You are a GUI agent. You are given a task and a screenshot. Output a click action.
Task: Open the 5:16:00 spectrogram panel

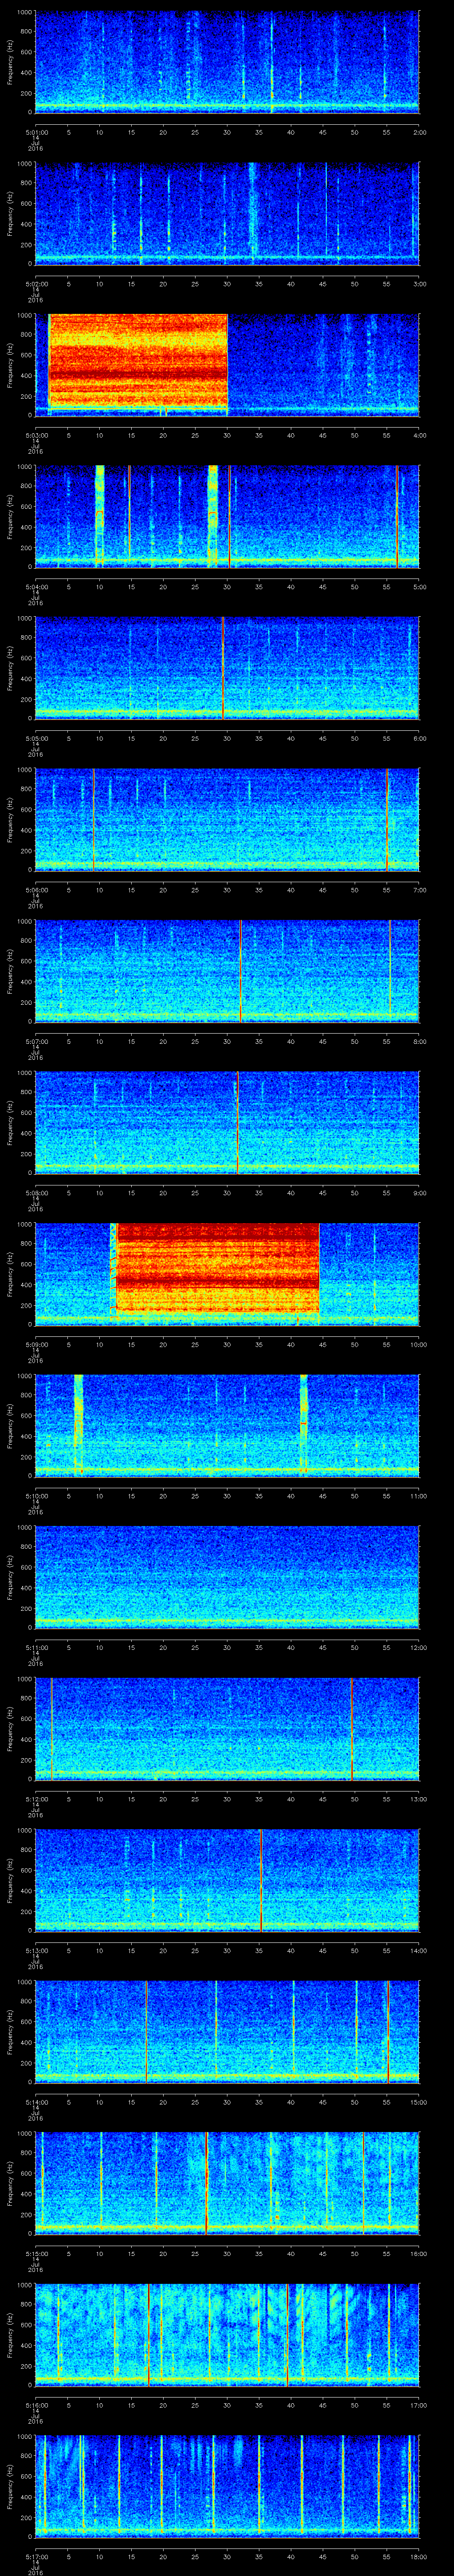[227, 2335]
